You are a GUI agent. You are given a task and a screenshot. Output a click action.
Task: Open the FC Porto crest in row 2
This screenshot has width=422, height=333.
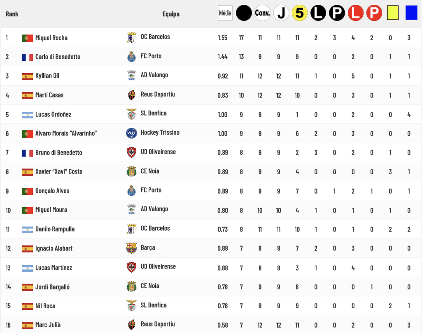pyautogui.click(x=131, y=56)
